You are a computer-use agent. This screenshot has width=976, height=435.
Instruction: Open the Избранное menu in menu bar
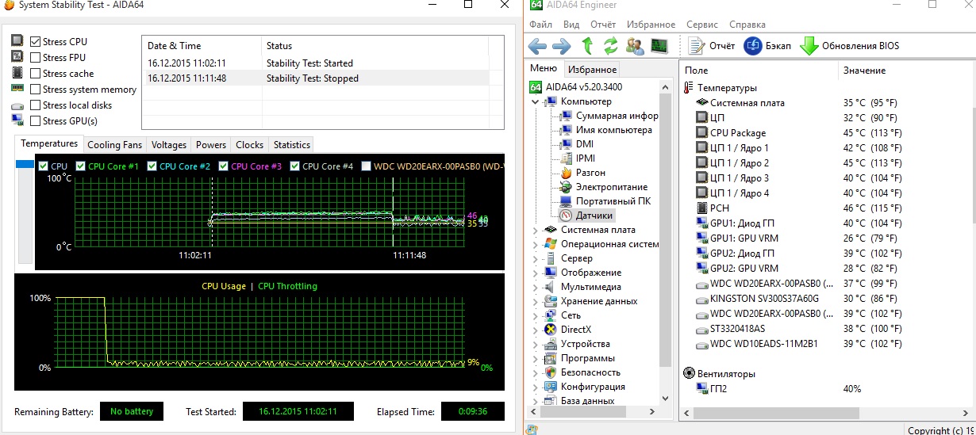point(651,25)
